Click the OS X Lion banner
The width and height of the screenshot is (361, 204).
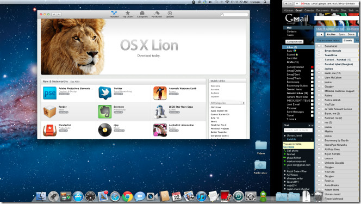pos(144,47)
